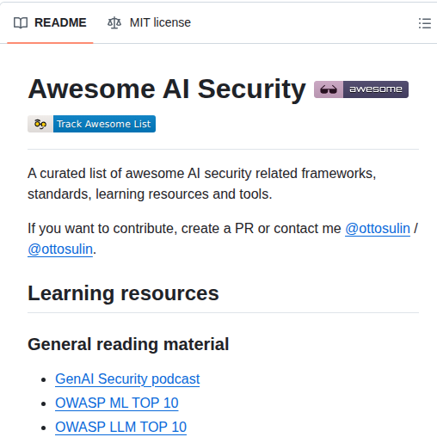The image size is (437, 437).
Task: Click the General reading material heading
Action: coord(128,344)
